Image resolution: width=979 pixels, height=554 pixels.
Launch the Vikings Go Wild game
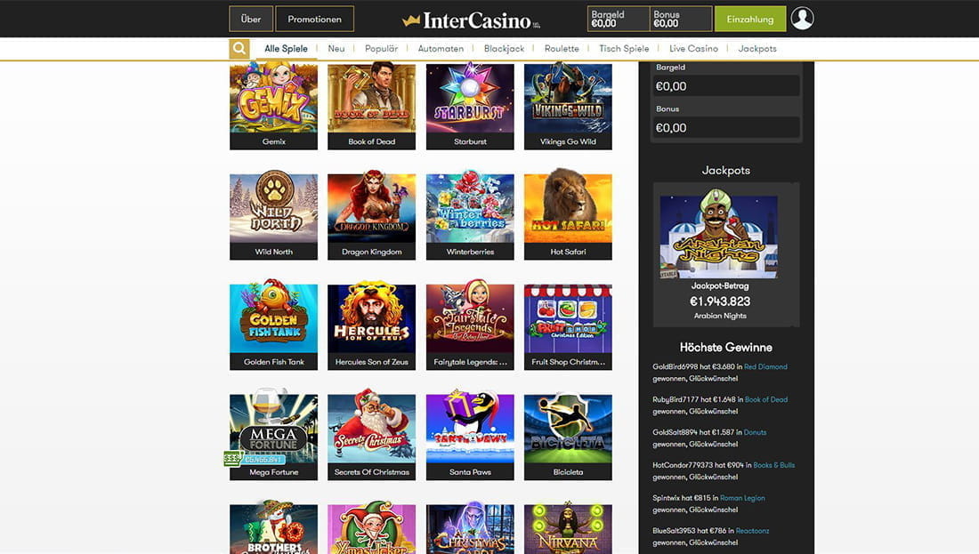(x=568, y=106)
